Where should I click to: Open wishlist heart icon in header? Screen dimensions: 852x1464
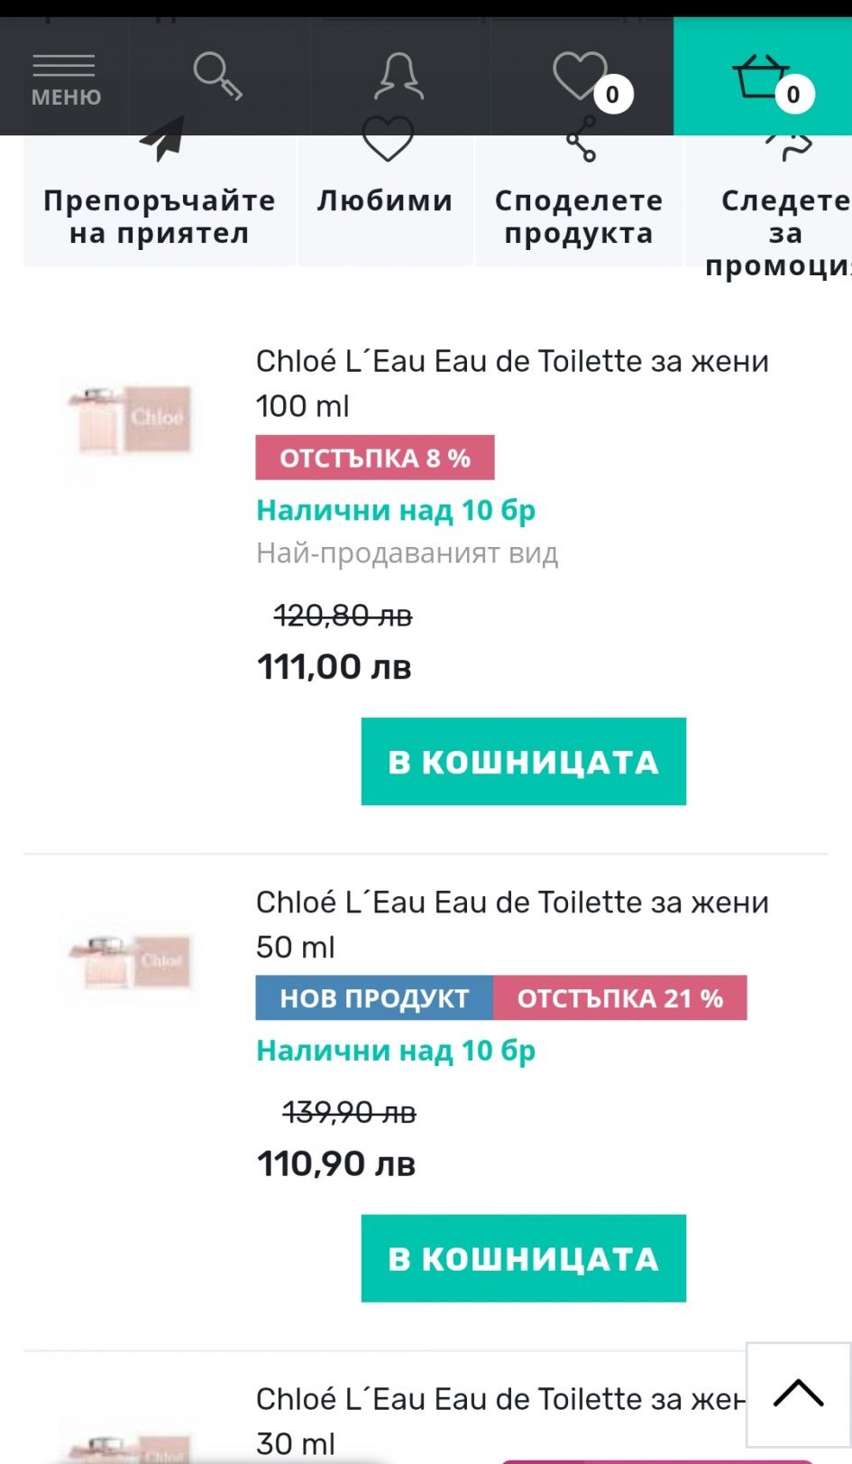point(582,76)
